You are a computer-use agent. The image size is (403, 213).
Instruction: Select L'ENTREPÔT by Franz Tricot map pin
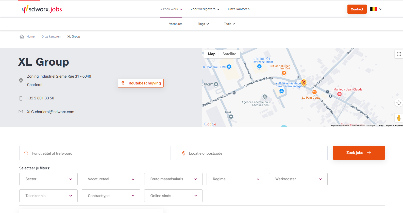[x=259, y=66]
